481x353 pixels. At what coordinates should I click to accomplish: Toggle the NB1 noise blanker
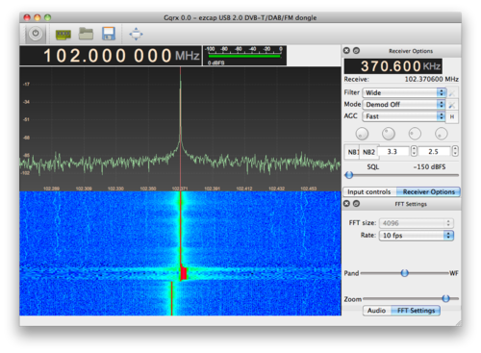pyautogui.click(x=352, y=152)
